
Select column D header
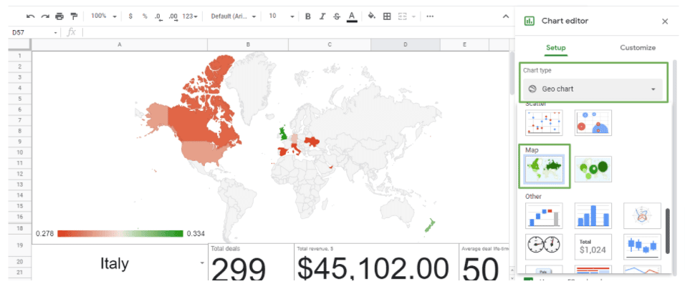(x=405, y=44)
